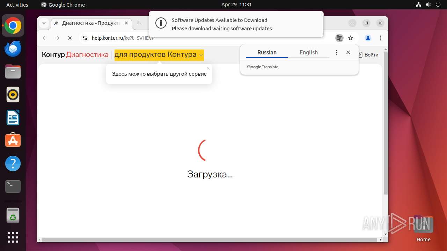The image size is (447, 251).
Task: Open the Google Chrome app menu
Action: pyautogui.click(x=63, y=5)
